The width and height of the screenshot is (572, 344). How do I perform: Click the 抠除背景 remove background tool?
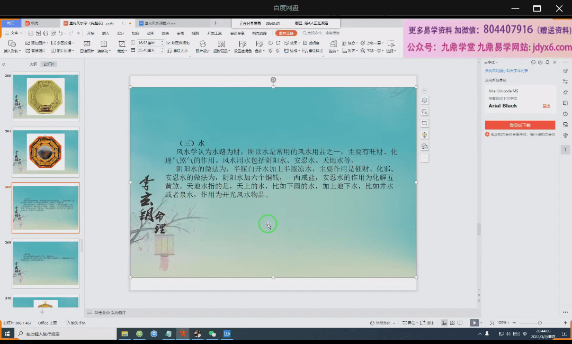[x=220, y=48]
